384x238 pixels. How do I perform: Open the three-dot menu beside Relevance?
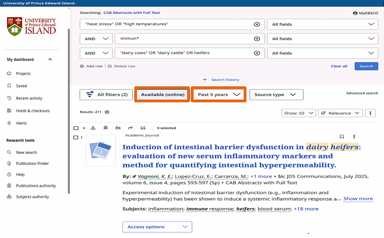tap(370, 113)
